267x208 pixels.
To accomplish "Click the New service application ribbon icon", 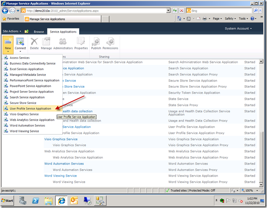I will (8, 43).
